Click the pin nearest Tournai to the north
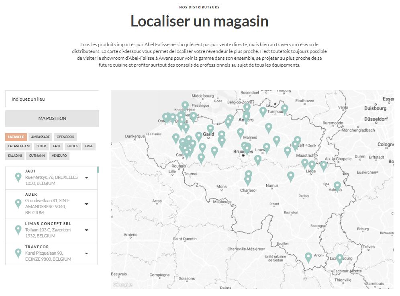The height and width of the screenshot is (296, 400). [201, 158]
